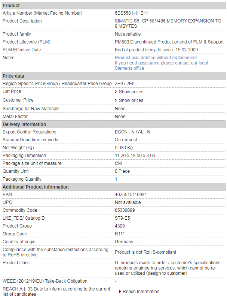Image resolution: width=227 pixels, height=298 pixels.
Task: Show prices for List Price
Action: (x=131, y=92)
